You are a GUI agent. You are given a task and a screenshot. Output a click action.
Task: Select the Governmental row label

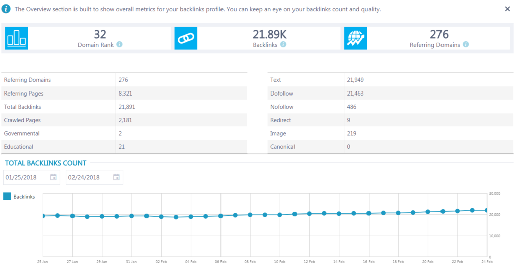pos(22,134)
